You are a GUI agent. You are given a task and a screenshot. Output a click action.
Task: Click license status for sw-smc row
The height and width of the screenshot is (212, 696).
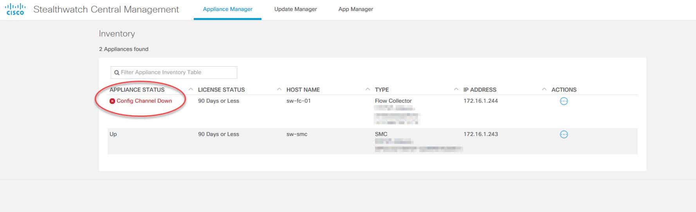(218, 134)
